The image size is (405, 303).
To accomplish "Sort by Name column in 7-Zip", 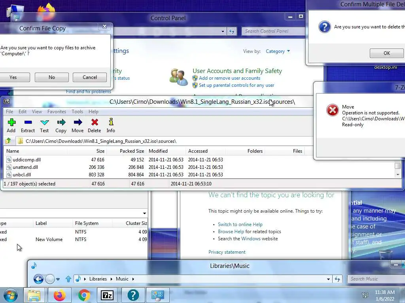I will [x=35, y=151].
